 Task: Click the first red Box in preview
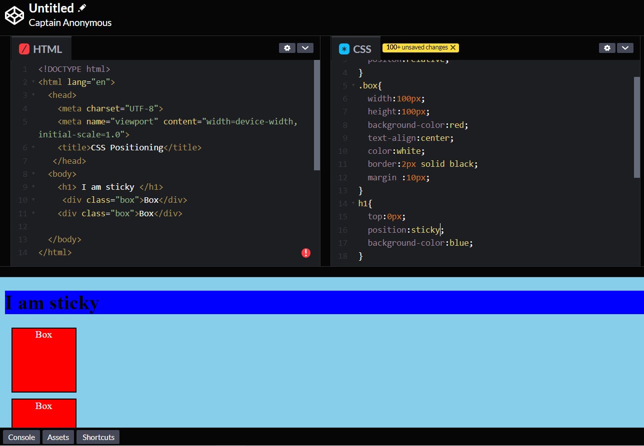tap(44, 360)
